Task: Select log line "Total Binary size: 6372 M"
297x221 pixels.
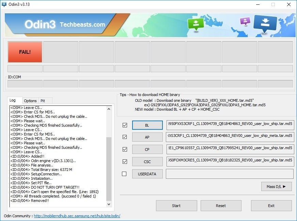Action: coord(41,170)
